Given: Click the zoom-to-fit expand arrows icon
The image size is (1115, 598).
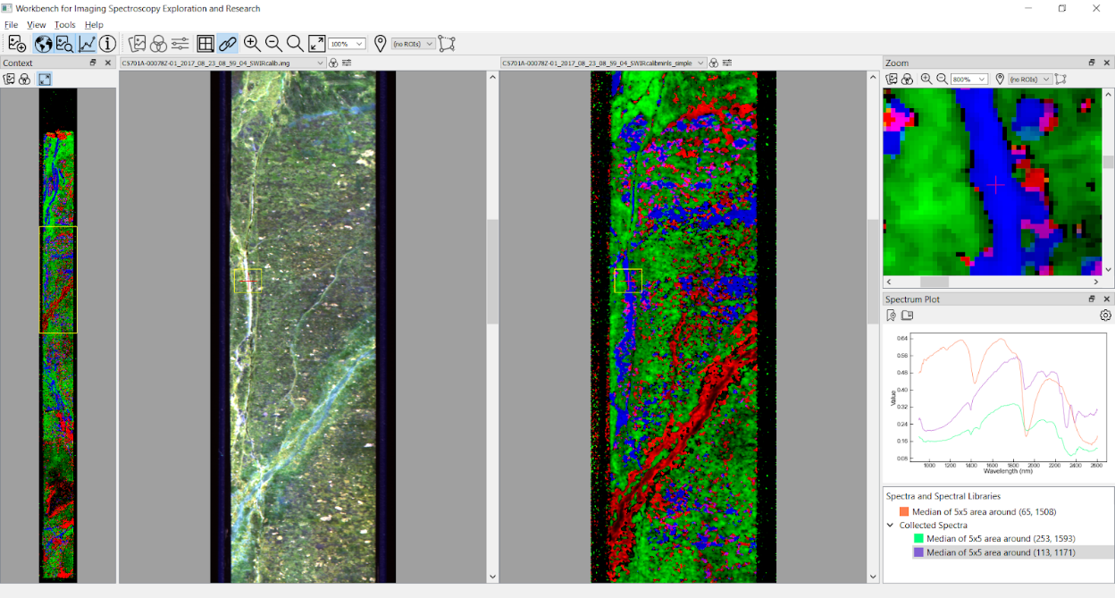Looking at the screenshot, I should pos(316,44).
